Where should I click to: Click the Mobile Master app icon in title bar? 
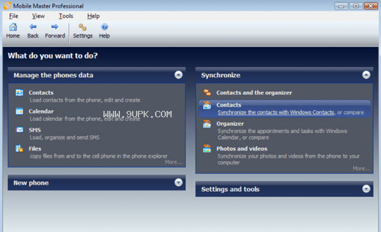point(7,5)
